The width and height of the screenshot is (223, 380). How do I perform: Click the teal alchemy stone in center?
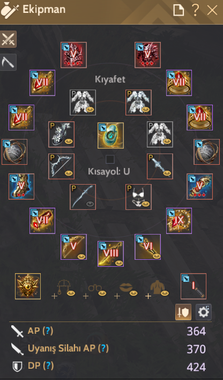[110, 135]
